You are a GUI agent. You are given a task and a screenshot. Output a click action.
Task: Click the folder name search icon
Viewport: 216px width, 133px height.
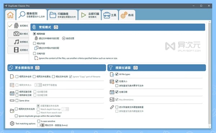pyautogui.click(x=12, y=111)
